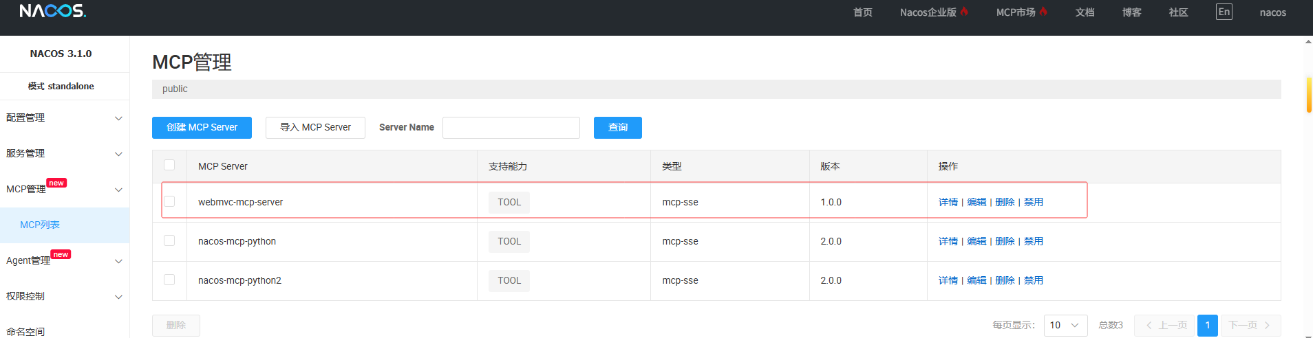The width and height of the screenshot is (1313, 338).
Task: Click 禁用 for webmvc-mcp-server
Action: [1034, 202]
